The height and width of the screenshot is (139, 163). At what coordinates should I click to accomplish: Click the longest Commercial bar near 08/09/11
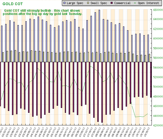coord(102,92)
